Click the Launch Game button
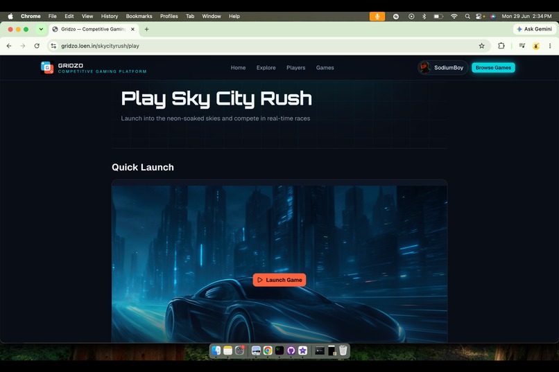Viewport: 559px width, 372px height. pos(279,280)
